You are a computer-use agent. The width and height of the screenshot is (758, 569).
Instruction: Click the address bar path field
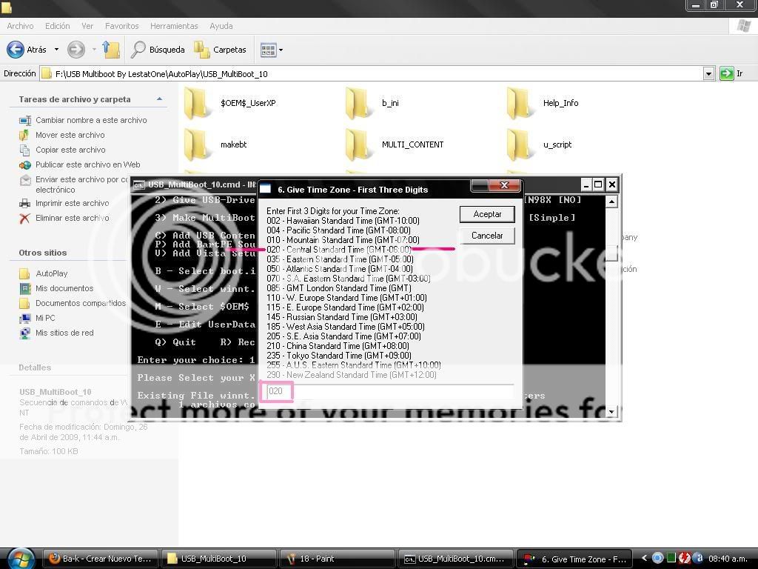coord(372,73)
